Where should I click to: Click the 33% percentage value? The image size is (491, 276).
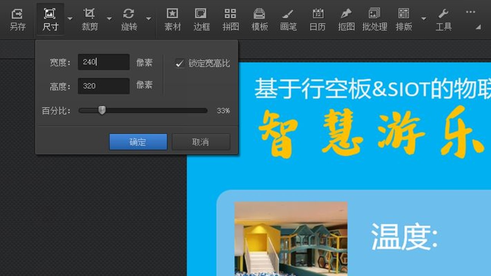(223, 111)
